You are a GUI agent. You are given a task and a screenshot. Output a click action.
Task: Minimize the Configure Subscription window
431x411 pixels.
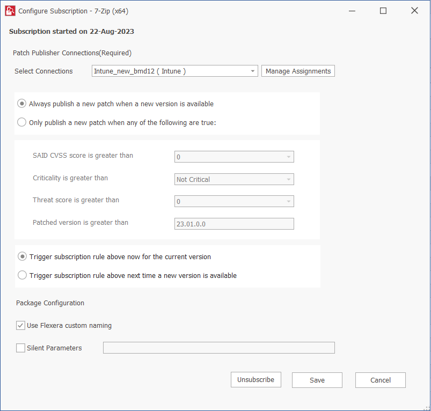point(352,11)
